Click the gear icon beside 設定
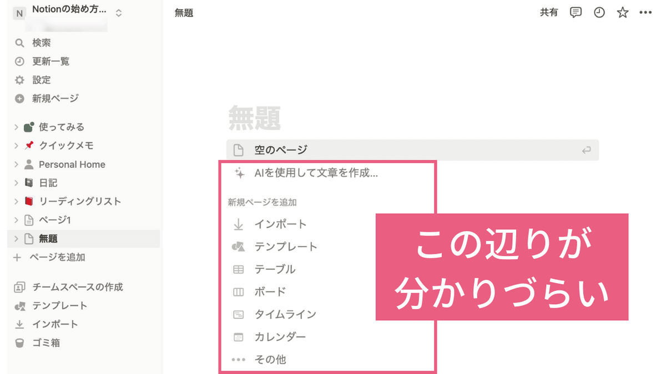The image size is (666, 374). (x=19, y=80)
